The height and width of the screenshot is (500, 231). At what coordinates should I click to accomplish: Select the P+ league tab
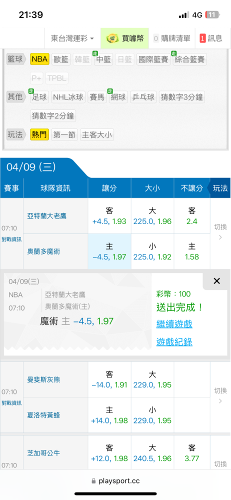36,78
